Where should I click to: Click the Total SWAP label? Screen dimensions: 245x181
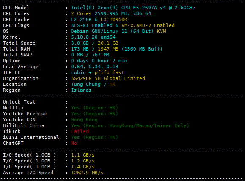[x=17, y=55]
